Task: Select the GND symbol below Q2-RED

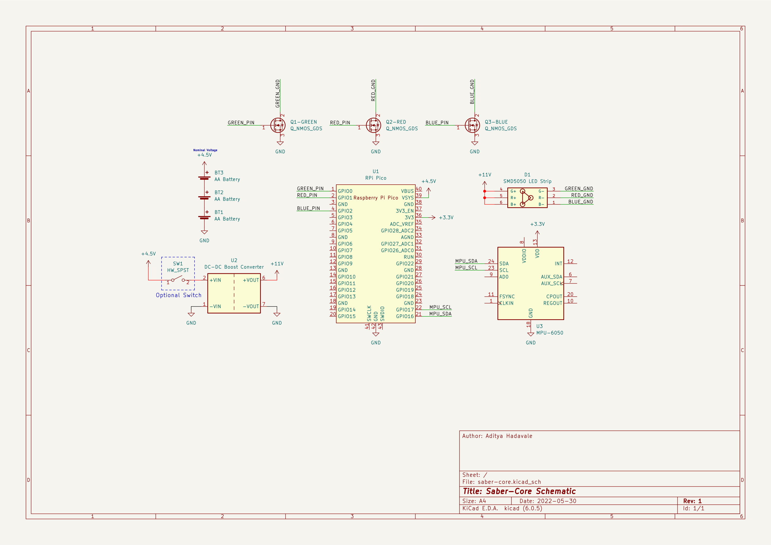Action: [376, 144]
